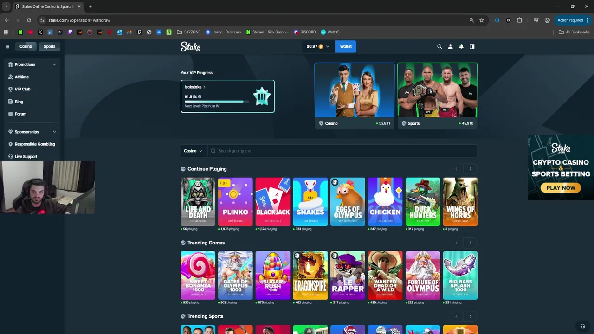The height and width of the screenshot is (334, 594).
Task: View site information icon in address bar
Action: click(42, 20)
